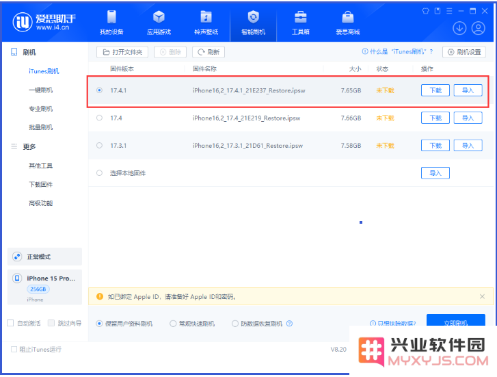Viewport: 497px width, 377px height.
Task: Click the 256GB storage badge
Action: (x=38, y=289)
